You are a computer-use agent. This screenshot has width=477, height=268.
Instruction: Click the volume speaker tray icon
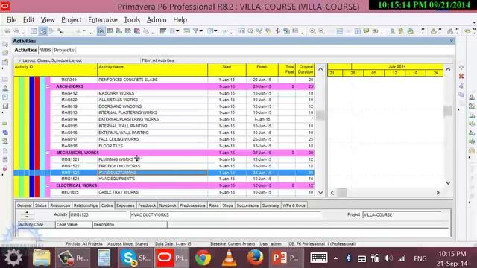(388, 258)
